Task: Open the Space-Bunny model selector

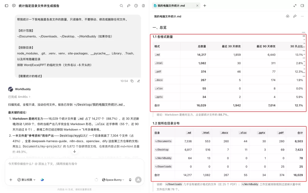Action: 113,180
